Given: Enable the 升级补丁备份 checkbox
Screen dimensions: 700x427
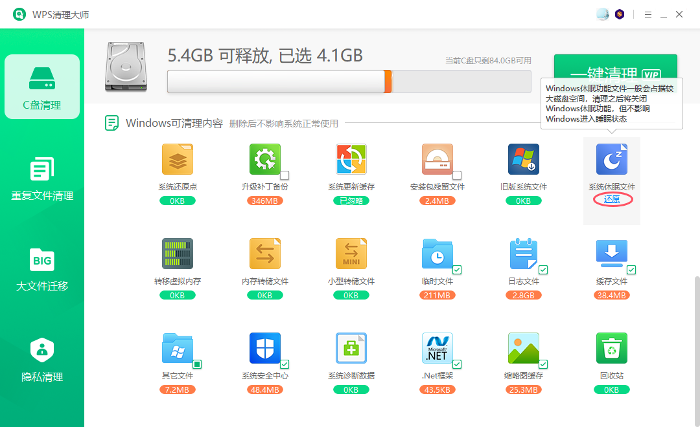Looking at the screenshot, I should pos(285,175).
